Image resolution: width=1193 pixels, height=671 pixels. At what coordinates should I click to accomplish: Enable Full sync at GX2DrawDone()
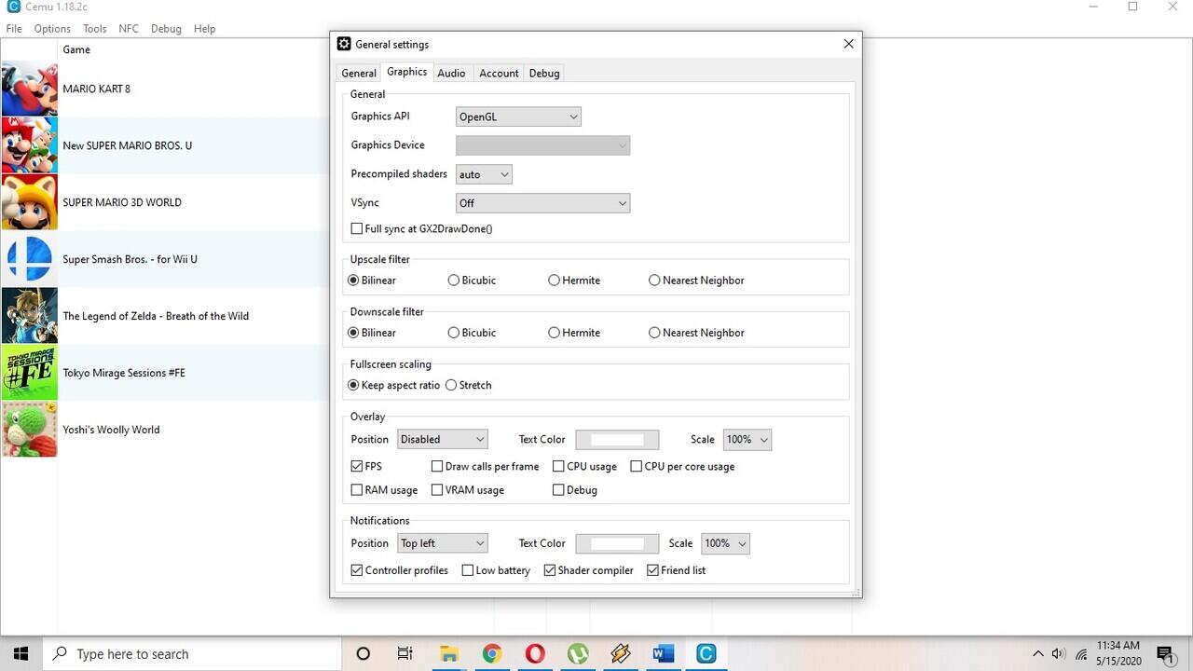(421, 228)
